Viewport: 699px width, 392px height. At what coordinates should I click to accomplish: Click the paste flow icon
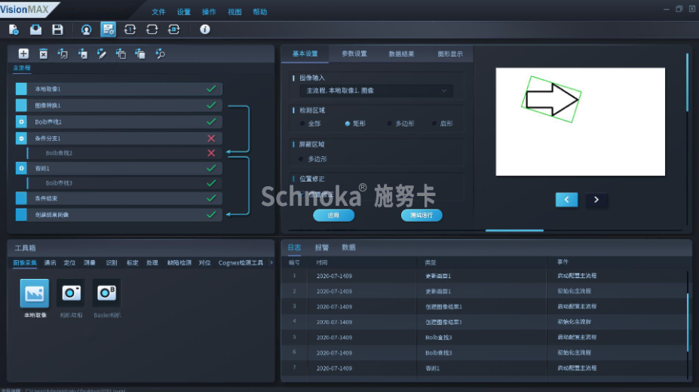(140, 54)
